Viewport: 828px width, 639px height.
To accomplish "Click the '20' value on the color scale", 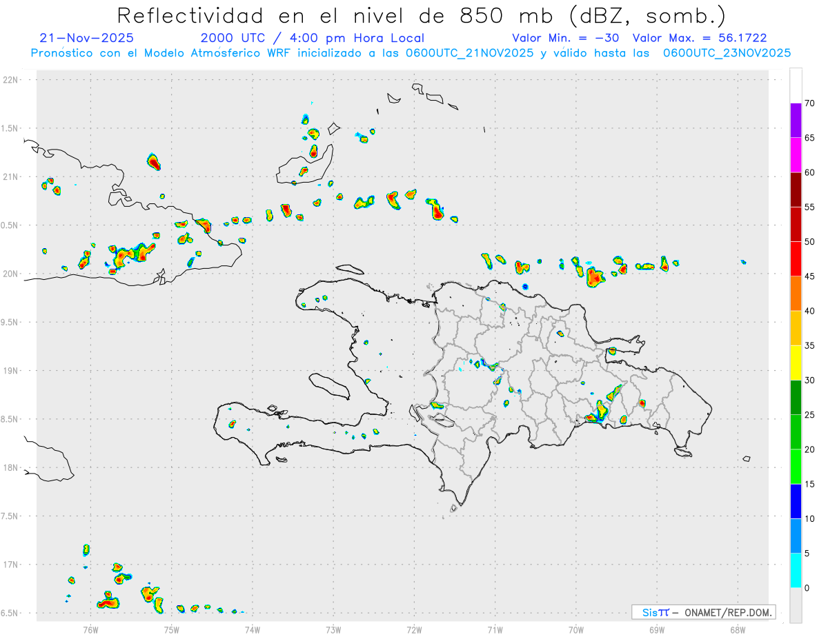I will 809,449.
